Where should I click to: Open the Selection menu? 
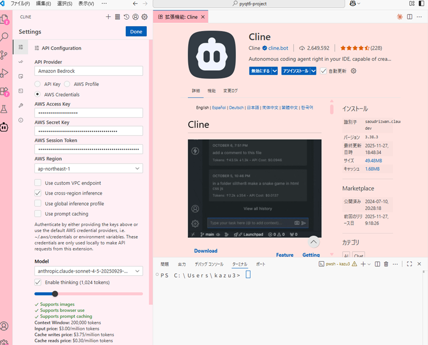point(65,3)
